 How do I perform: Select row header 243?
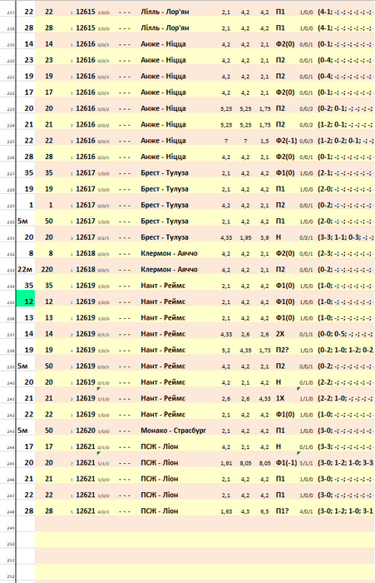click(x=11, y=431)
